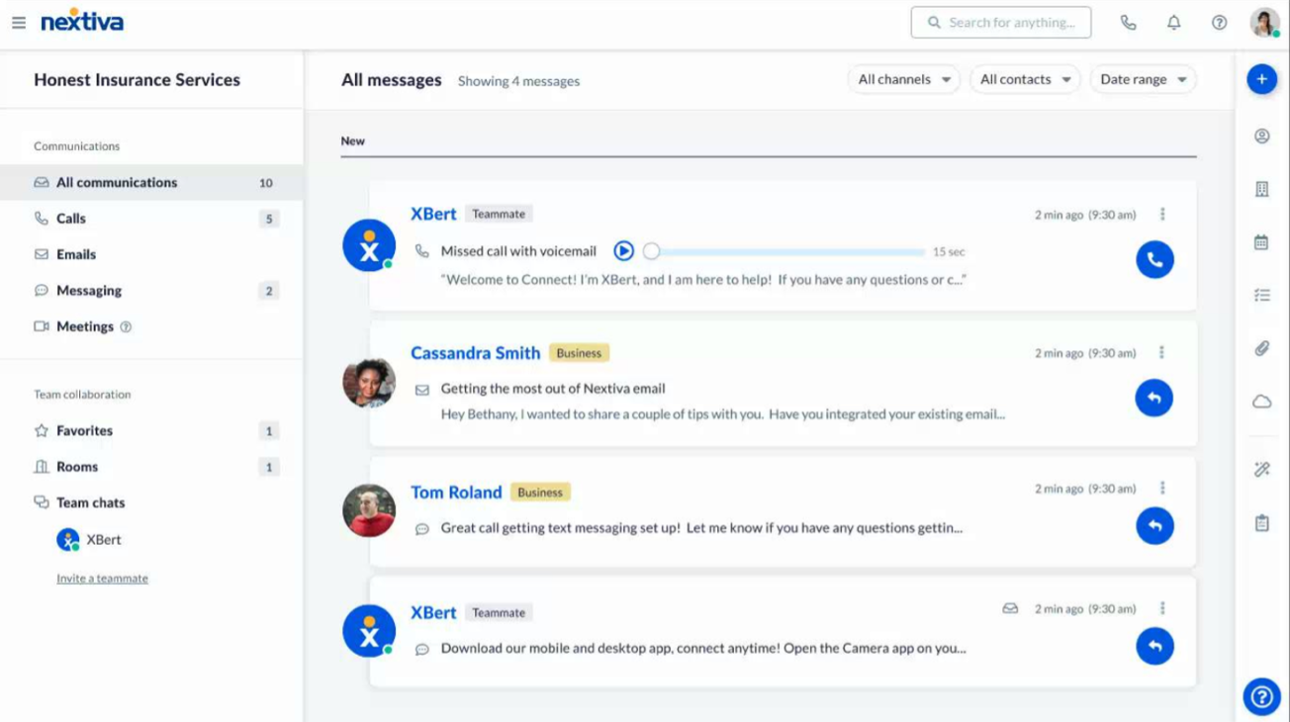Image resolution: width=1290 pixels, height=722 pixels.
Task: Click the blue floating help button
Action: 1262,697
